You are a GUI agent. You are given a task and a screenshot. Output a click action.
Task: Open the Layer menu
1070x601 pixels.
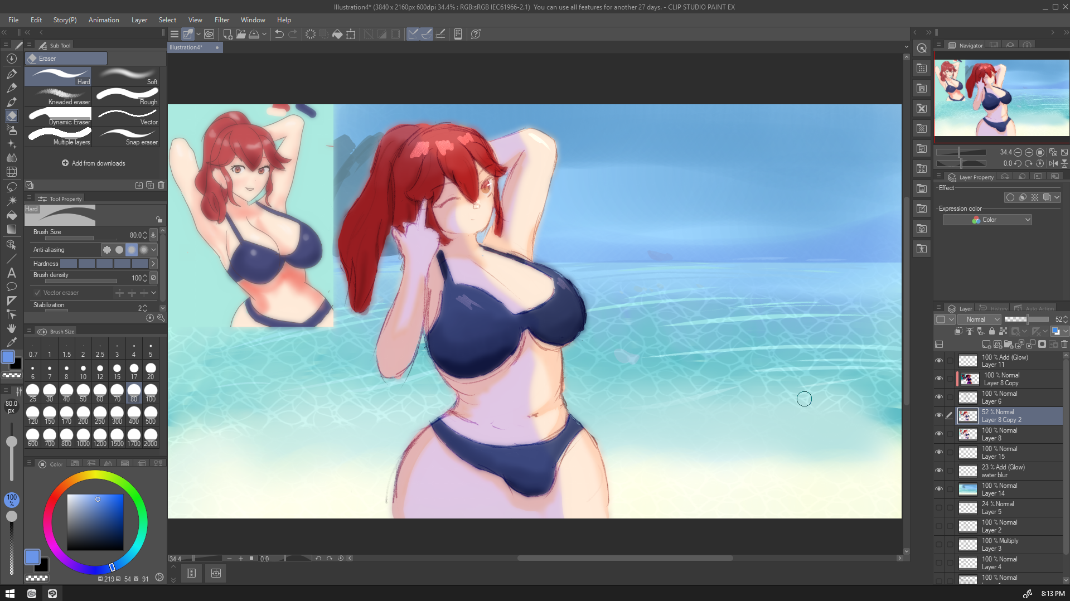click(139, 20)
